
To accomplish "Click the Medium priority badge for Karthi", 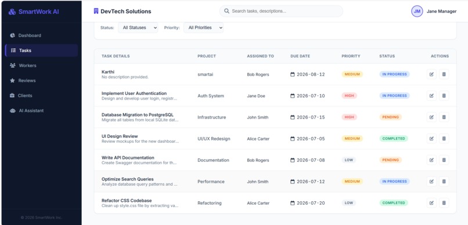I will (352, 74).
